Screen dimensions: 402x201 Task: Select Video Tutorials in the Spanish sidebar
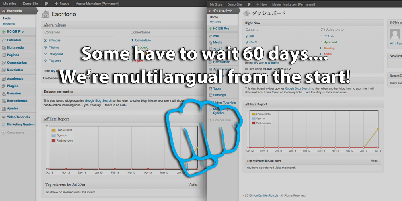pos(20,117)
